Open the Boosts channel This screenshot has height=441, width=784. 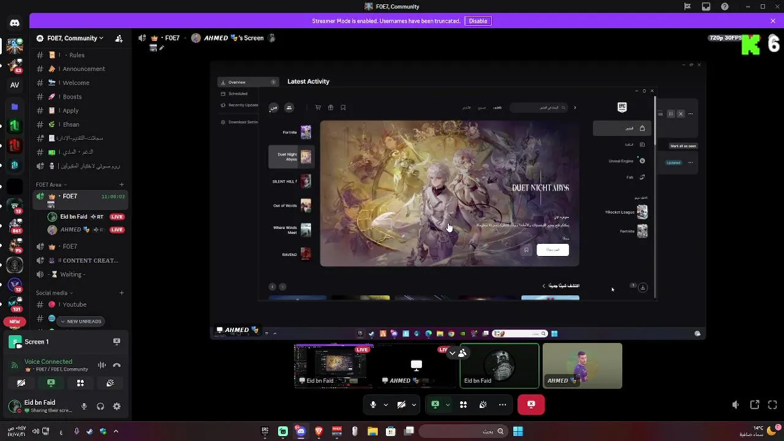pos(79,97)
